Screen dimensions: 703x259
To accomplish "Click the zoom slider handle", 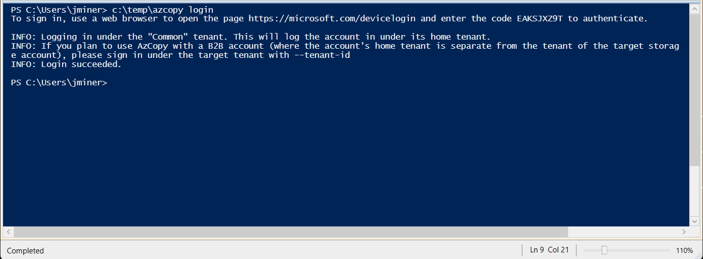I will [x=604, y=250].
